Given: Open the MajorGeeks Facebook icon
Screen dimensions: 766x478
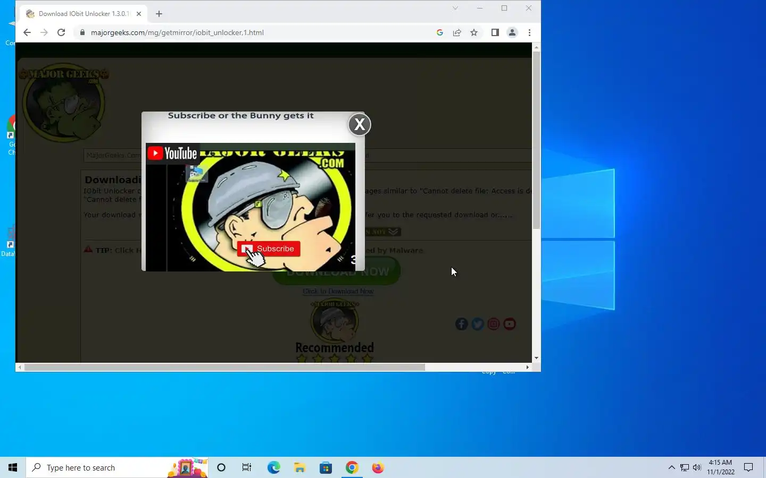Looking at the screenshot, I should pos(462,324).
